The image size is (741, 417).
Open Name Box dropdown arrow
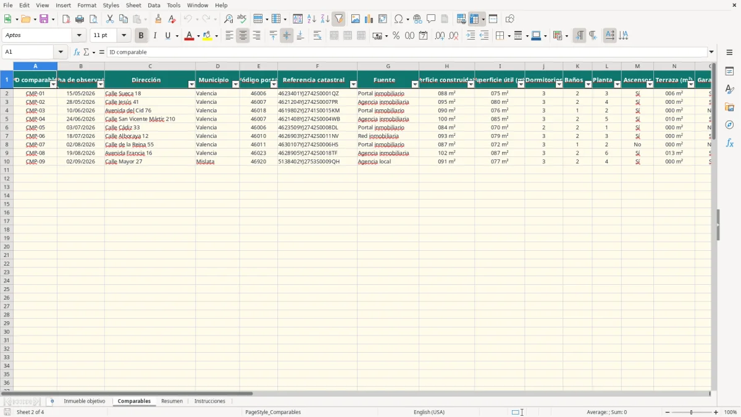[x=61, y=53]
